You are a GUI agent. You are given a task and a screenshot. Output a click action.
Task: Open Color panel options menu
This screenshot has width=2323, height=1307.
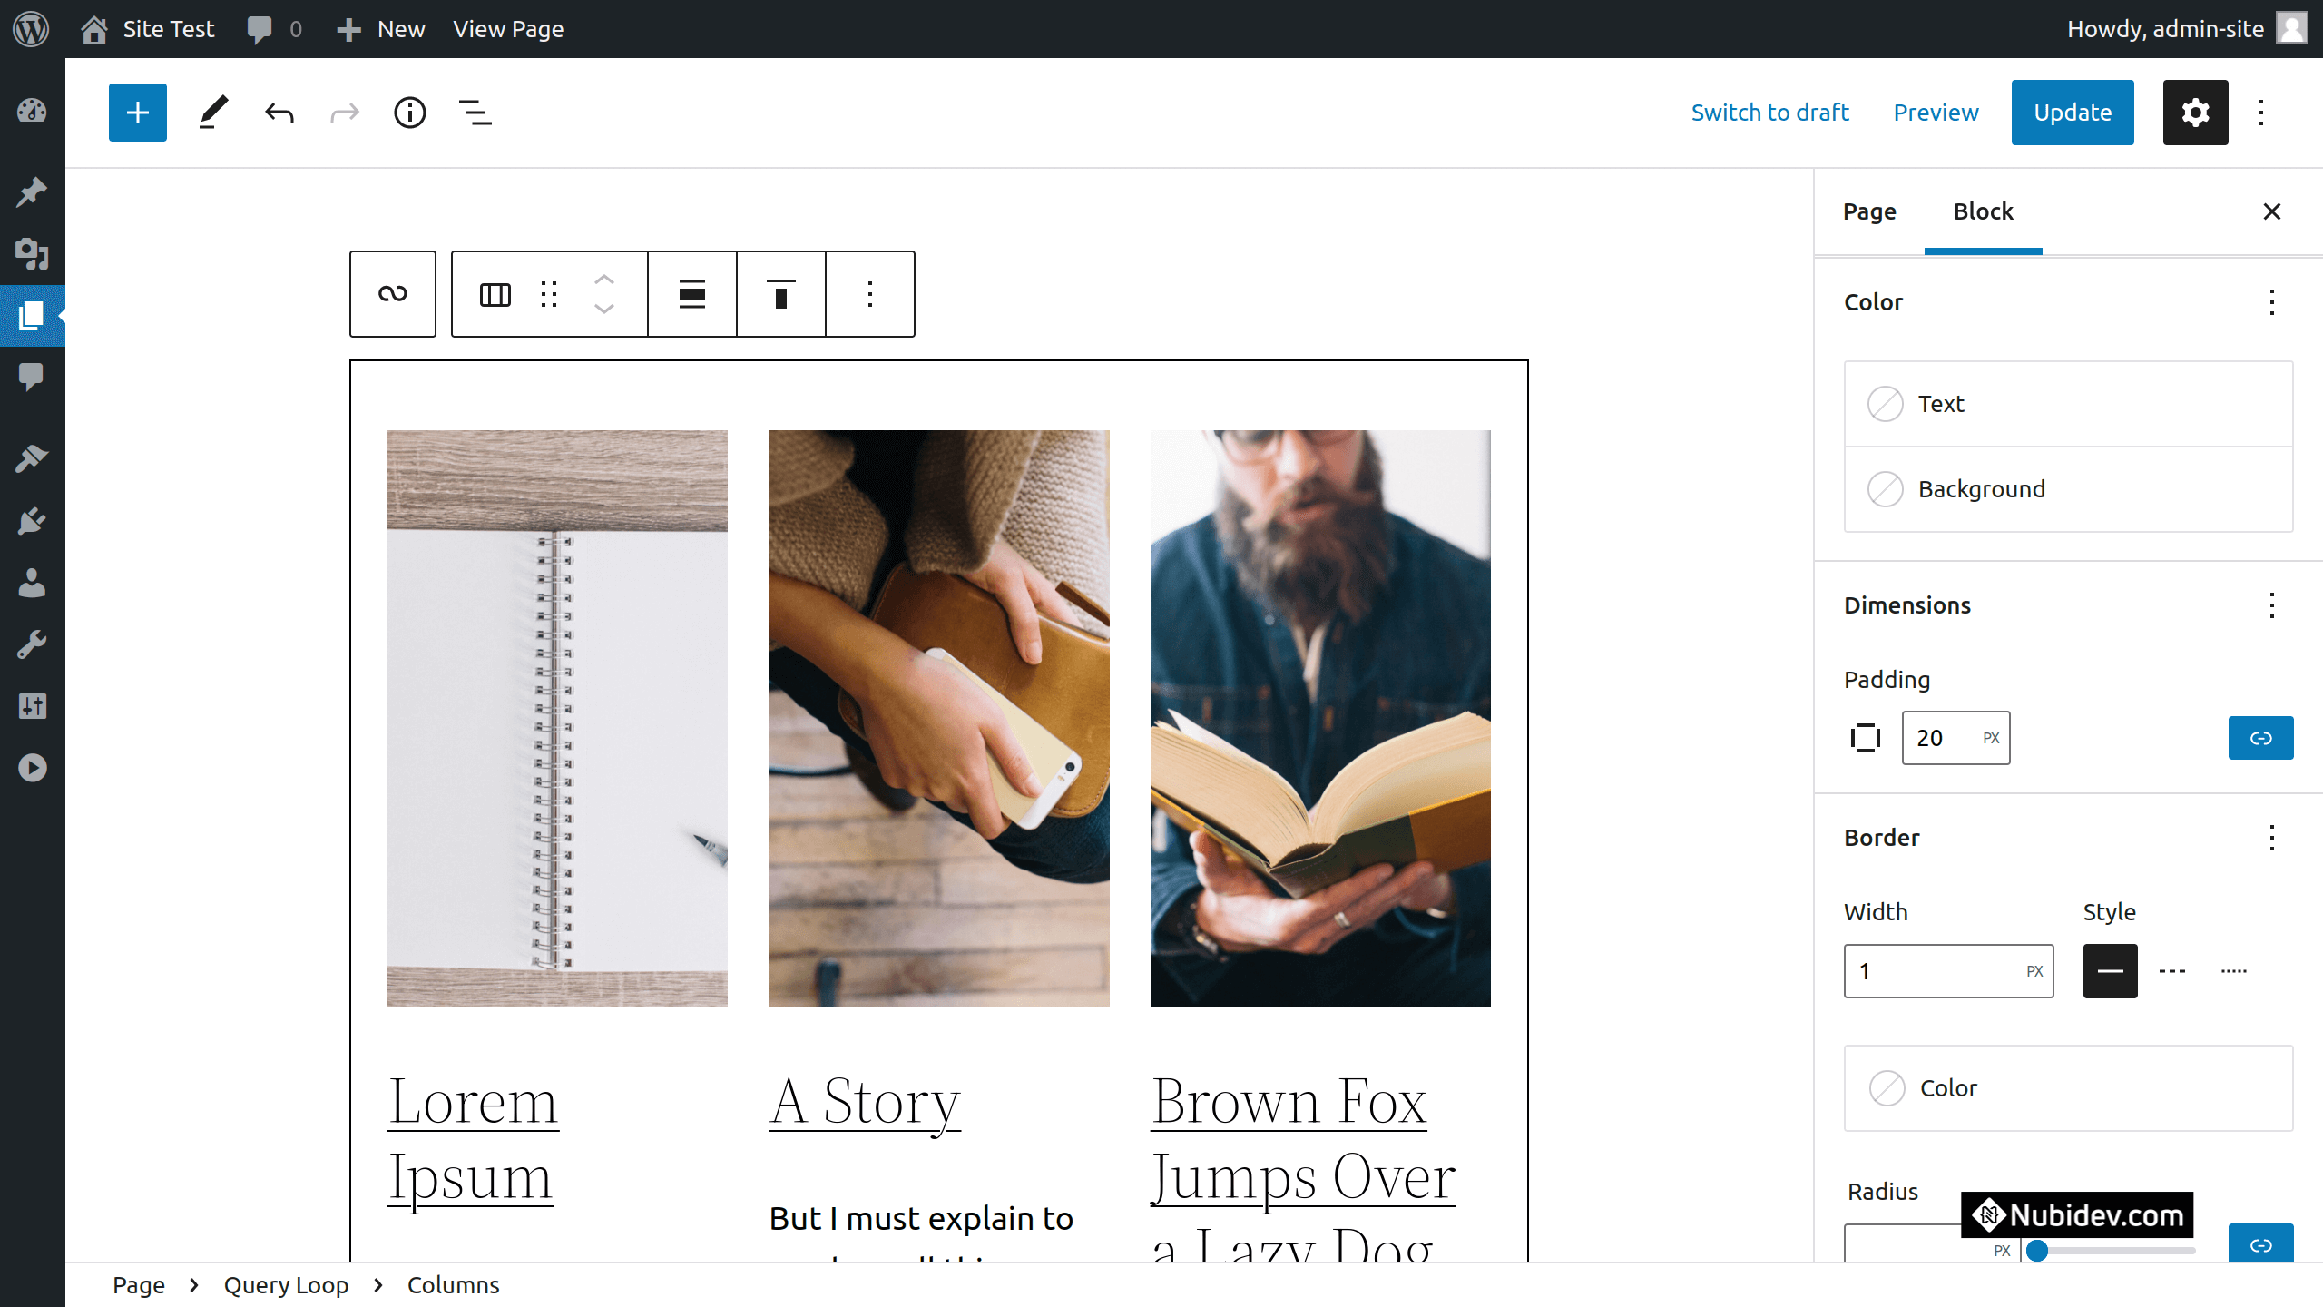click(2271, 302)
